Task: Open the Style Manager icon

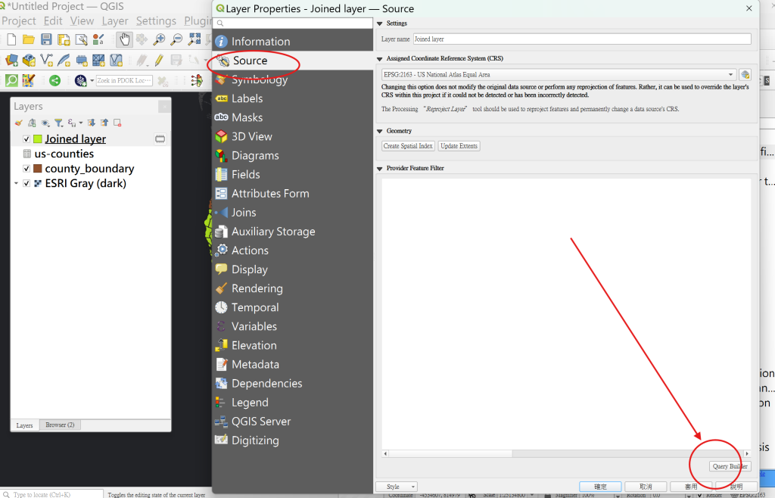Action: click(98, 39)
